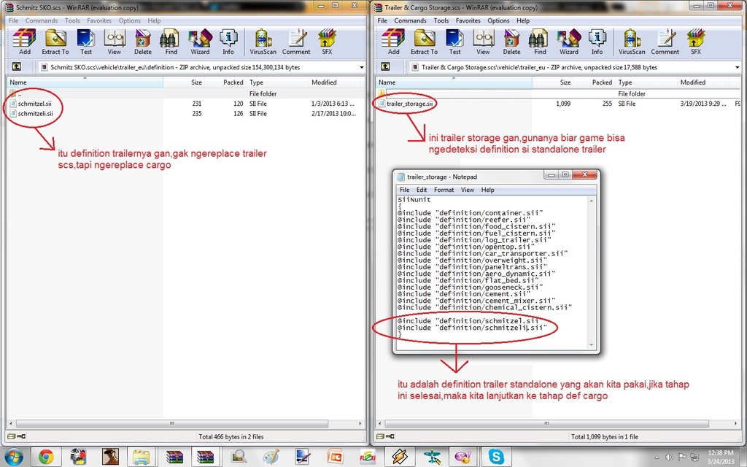
Task: Open Info in Trailer & Cargo Storage window
Action: 597,42
